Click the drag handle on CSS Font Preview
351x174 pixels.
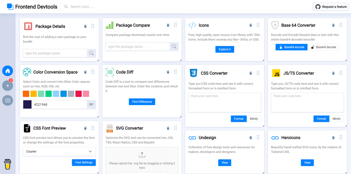[x=93, y=128]
